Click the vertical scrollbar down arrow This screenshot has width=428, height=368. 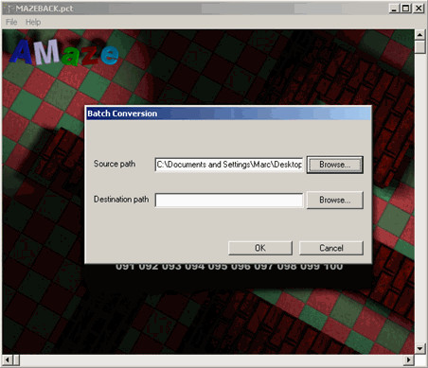click(x=419, y=349)
